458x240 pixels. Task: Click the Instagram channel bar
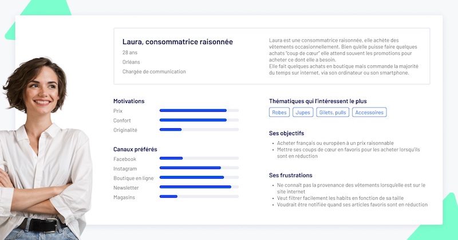point(199,168)
